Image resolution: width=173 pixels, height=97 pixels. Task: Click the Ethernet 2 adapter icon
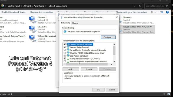coord(32,20)
